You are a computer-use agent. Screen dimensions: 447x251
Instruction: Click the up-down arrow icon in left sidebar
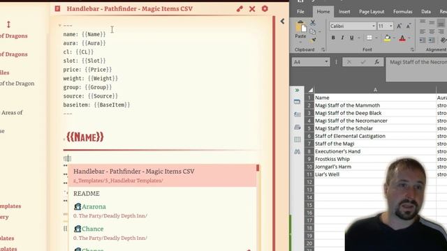coord(8,24)
